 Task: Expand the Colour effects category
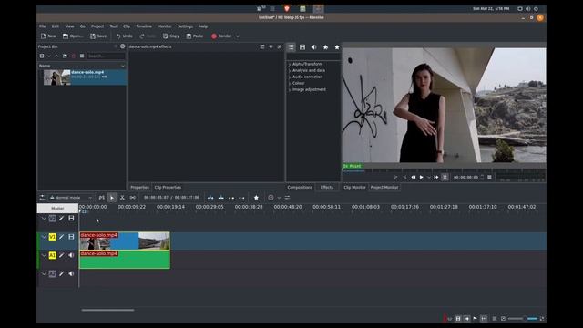click(x=290, y=83)
